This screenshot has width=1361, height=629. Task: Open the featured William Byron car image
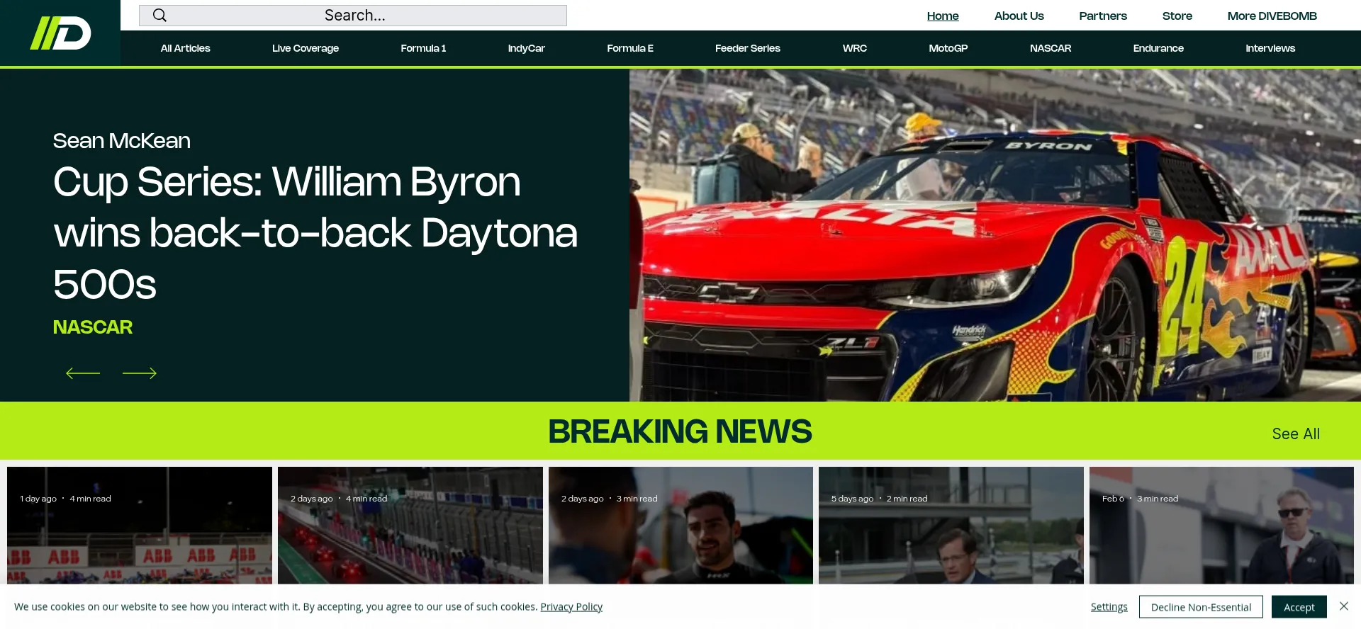pyautogui.click(x=995, y=235)
